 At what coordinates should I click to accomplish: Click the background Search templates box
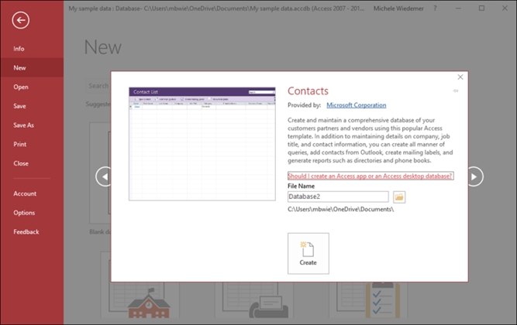pos(98,86)
